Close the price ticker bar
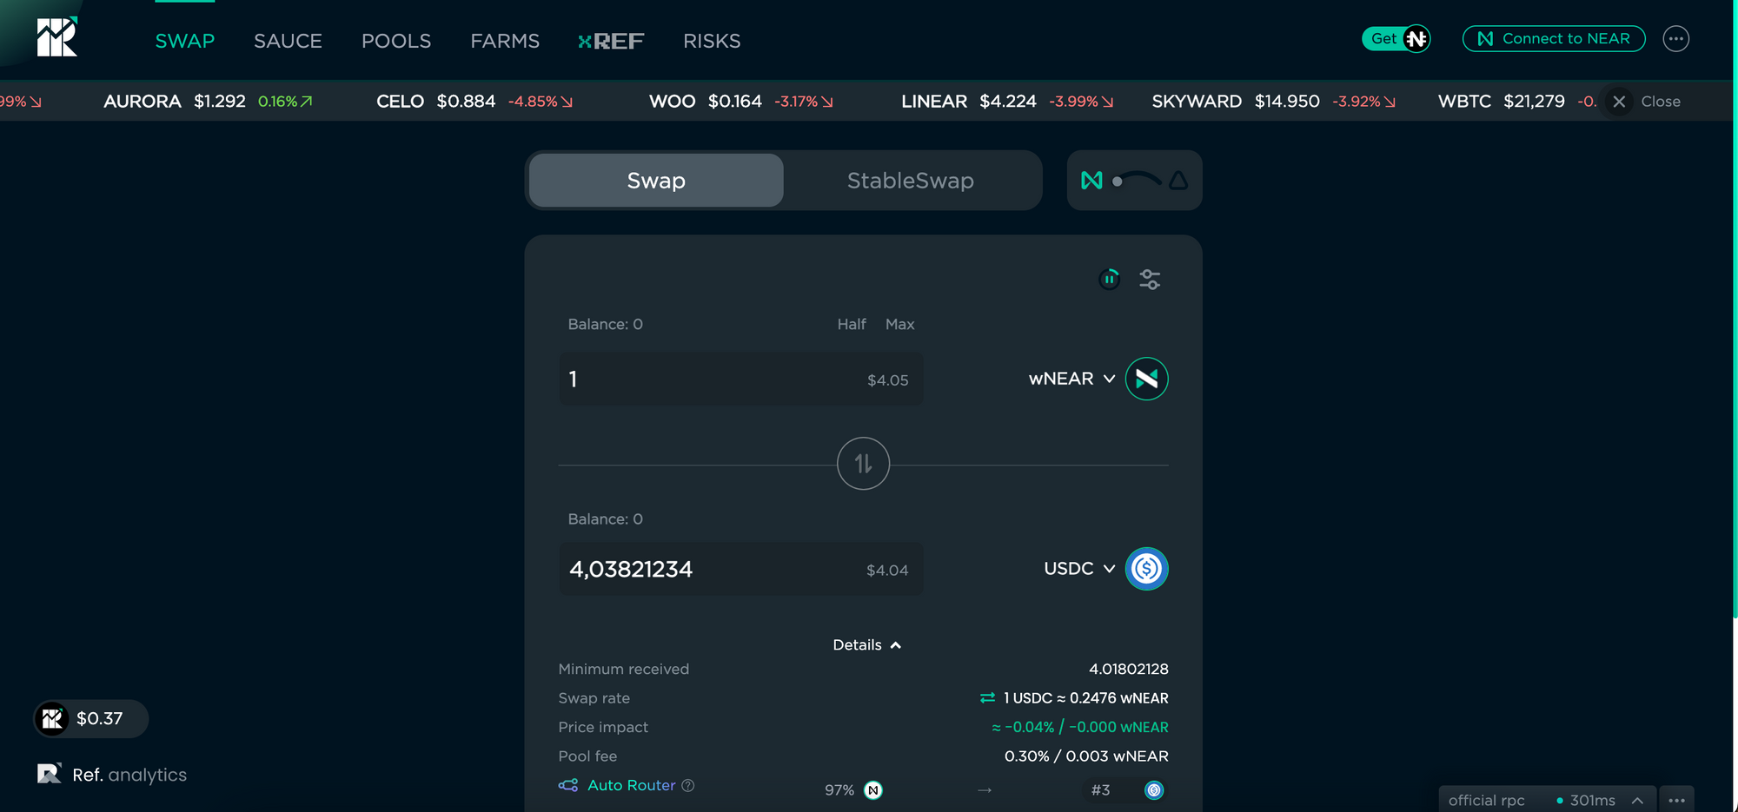This screenshot has height=812, width=1738. coord(1643,102)
